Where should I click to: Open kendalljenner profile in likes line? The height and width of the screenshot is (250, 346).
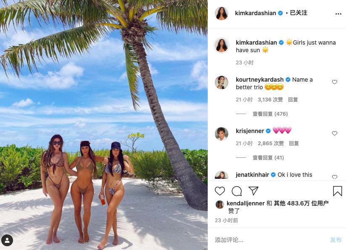pos(246,203)
